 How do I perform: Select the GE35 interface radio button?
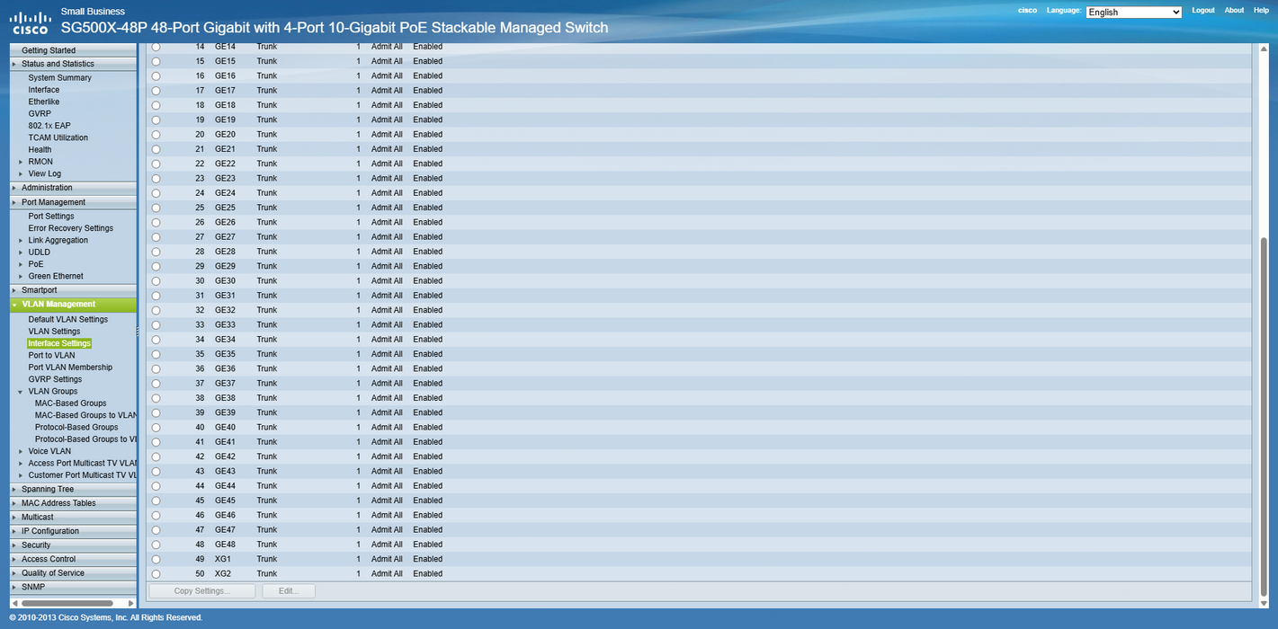(156, 354)
